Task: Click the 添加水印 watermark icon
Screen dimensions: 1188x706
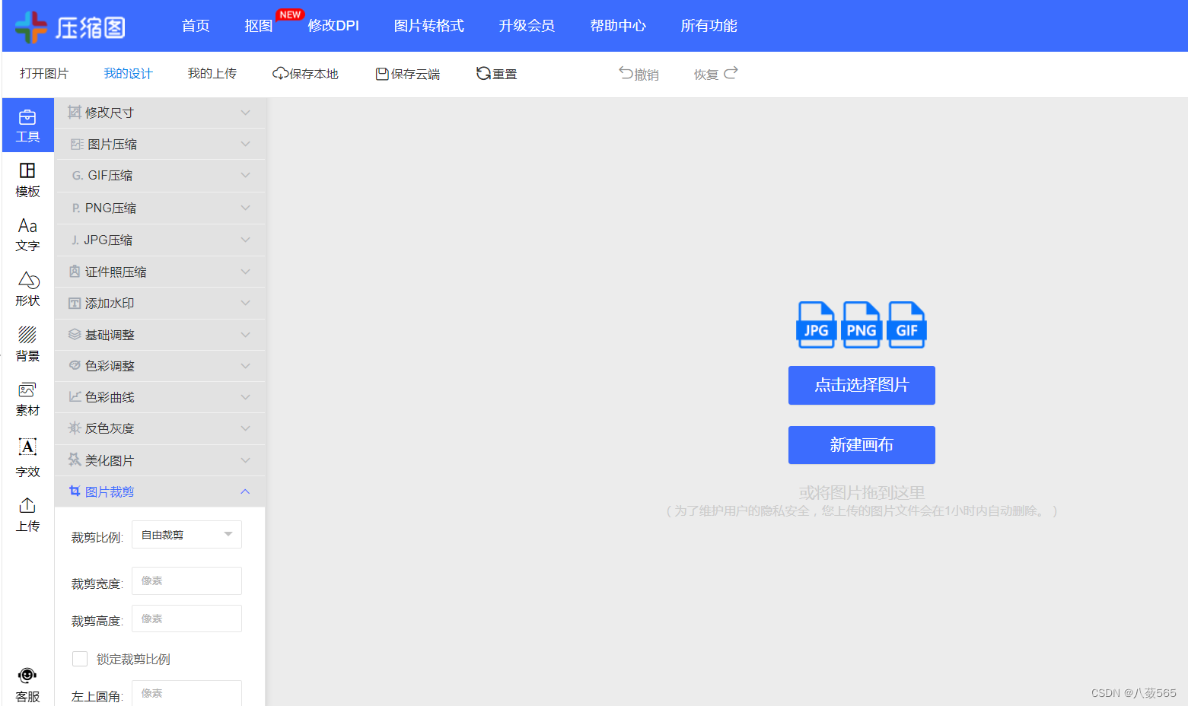Action: [x=75, y=303]
